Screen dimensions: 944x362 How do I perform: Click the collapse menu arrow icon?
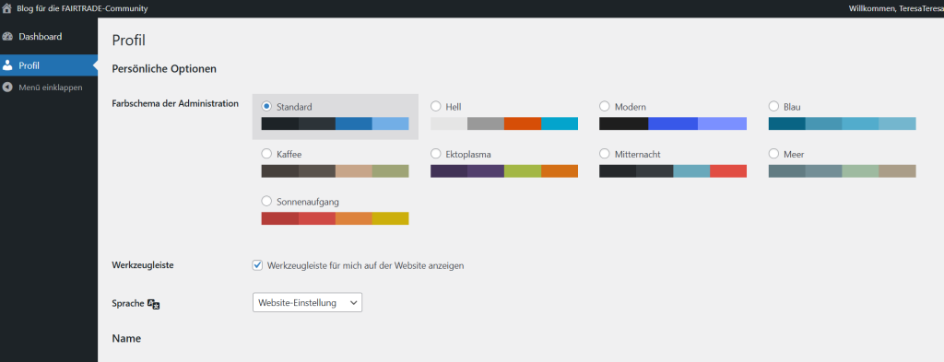(x=7, y=88)
